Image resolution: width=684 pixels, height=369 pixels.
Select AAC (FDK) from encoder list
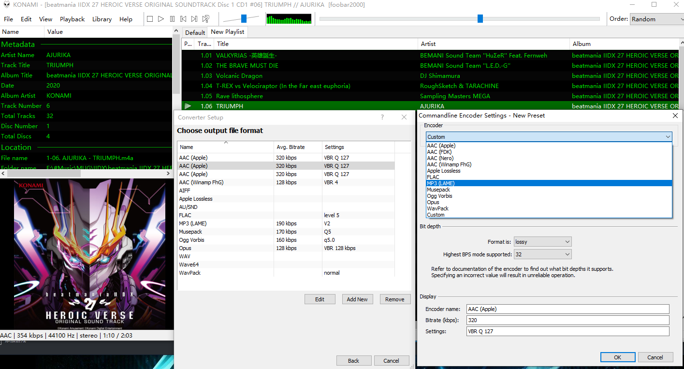click(x=549, y=152)
